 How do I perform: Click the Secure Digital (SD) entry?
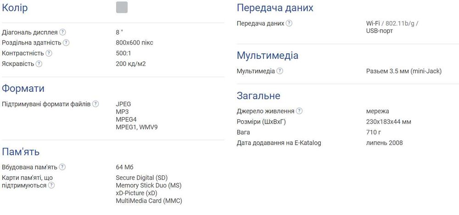pos(142,178)
